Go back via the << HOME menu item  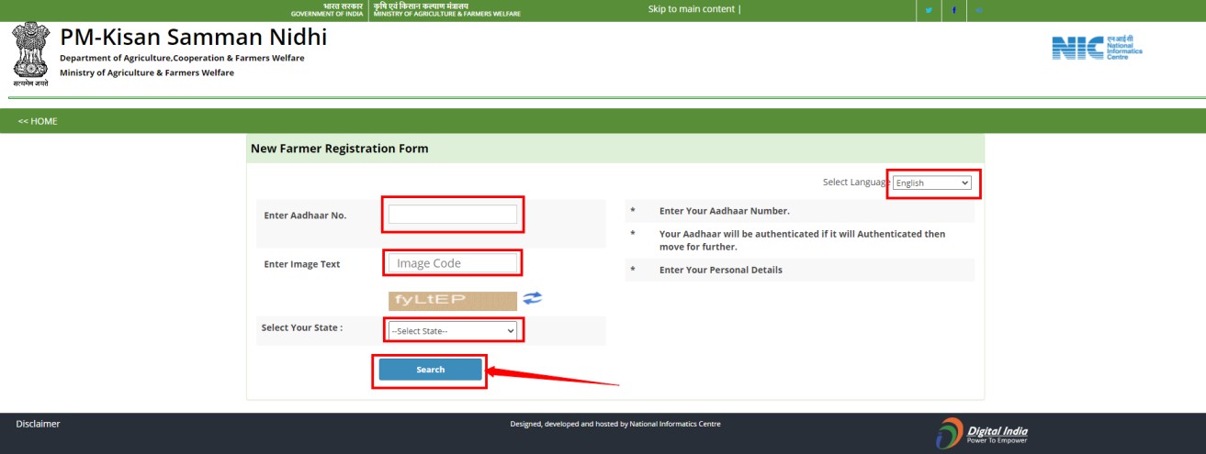(38, 121)
